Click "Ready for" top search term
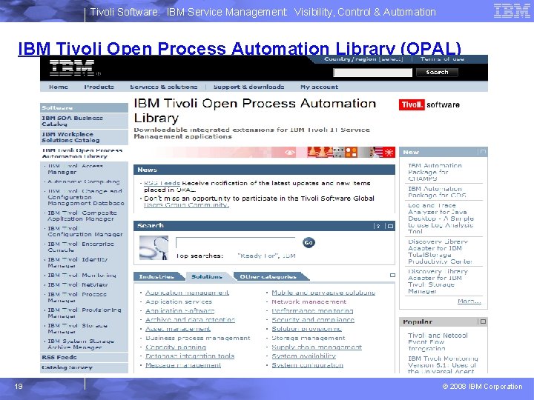Screen dimensions: 534x400 point(258,256)
